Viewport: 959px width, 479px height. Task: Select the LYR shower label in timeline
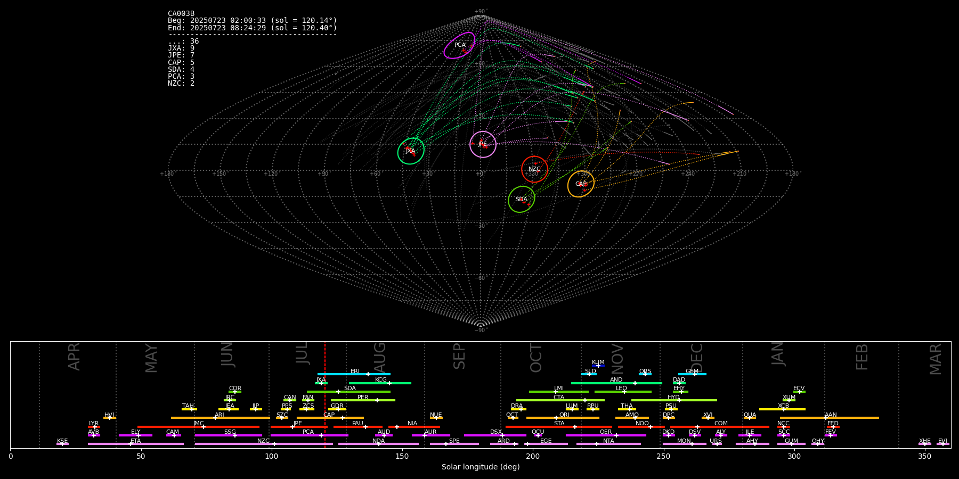point(94,424)
